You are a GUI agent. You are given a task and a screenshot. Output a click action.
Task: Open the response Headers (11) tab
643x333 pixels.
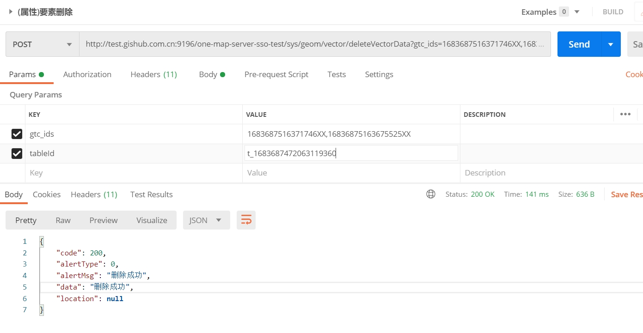click(x=94, y=194)
